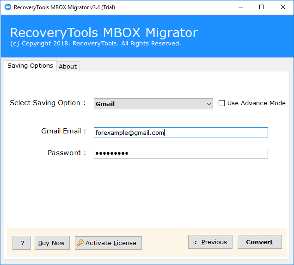Viewport: 294px width, 265px height.
Task: Start migration with the Convert button
Action: 260,242
